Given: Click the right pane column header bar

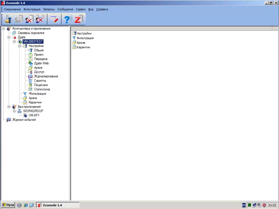Looking at the screenshot, I should (172, 28).
